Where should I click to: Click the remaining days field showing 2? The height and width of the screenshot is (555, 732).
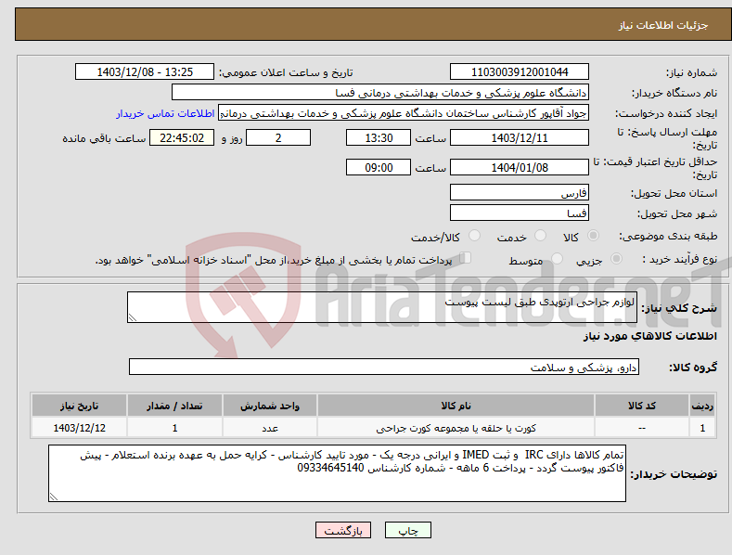point(278,137)
